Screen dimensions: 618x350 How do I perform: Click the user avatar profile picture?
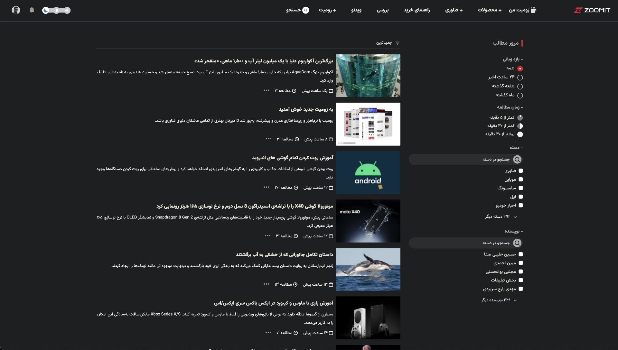tap(16, 10)
